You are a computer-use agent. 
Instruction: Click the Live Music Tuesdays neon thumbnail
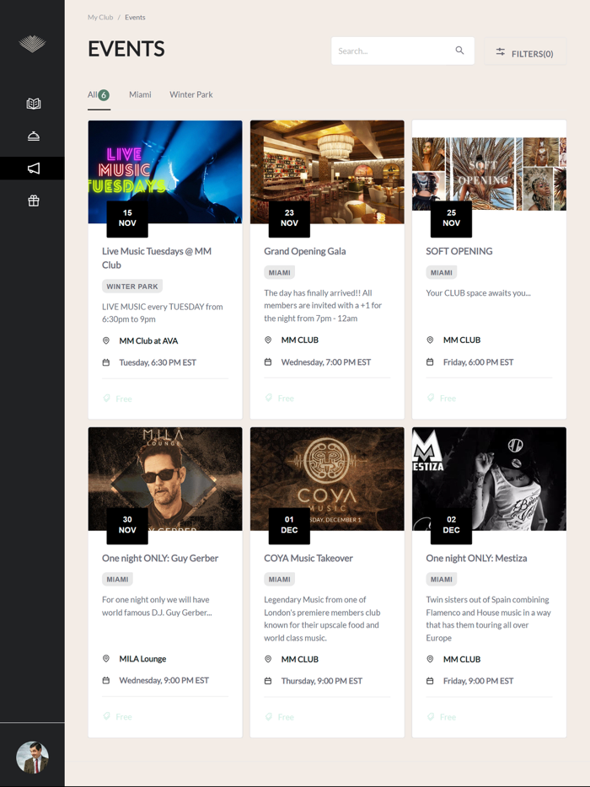coord(164,172)
